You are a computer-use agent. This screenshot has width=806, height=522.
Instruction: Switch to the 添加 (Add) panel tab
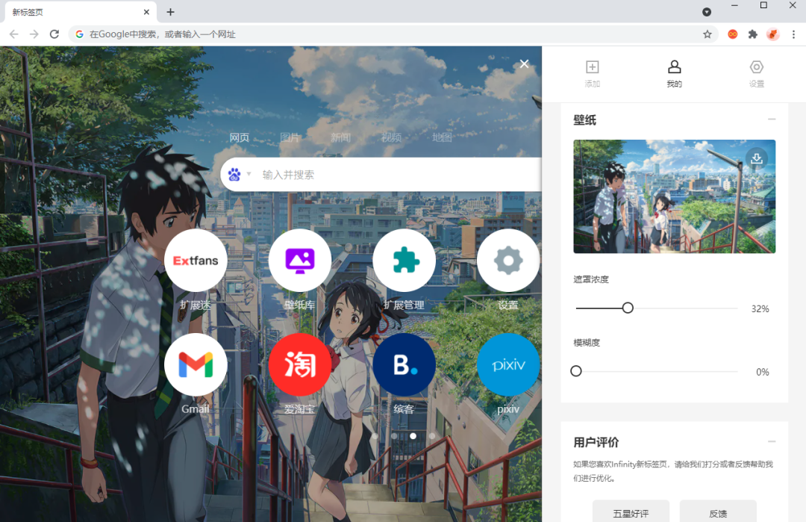[x=592, y=73]
